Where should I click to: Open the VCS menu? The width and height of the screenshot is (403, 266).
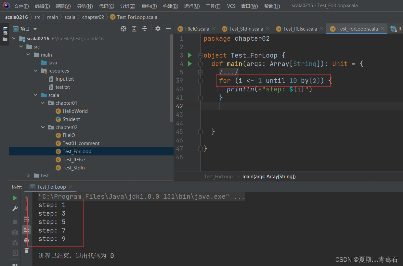(x=231, y=6)
